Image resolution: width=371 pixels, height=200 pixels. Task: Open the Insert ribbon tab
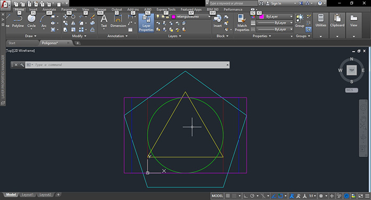(33, 9)
